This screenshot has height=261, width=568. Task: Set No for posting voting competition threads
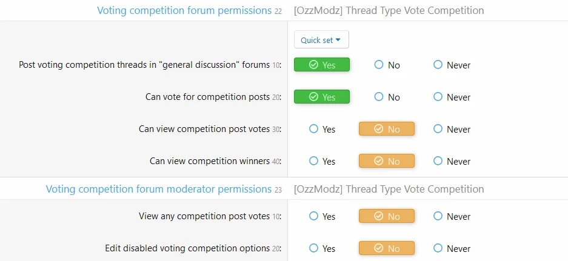click(x=387, y=65)
